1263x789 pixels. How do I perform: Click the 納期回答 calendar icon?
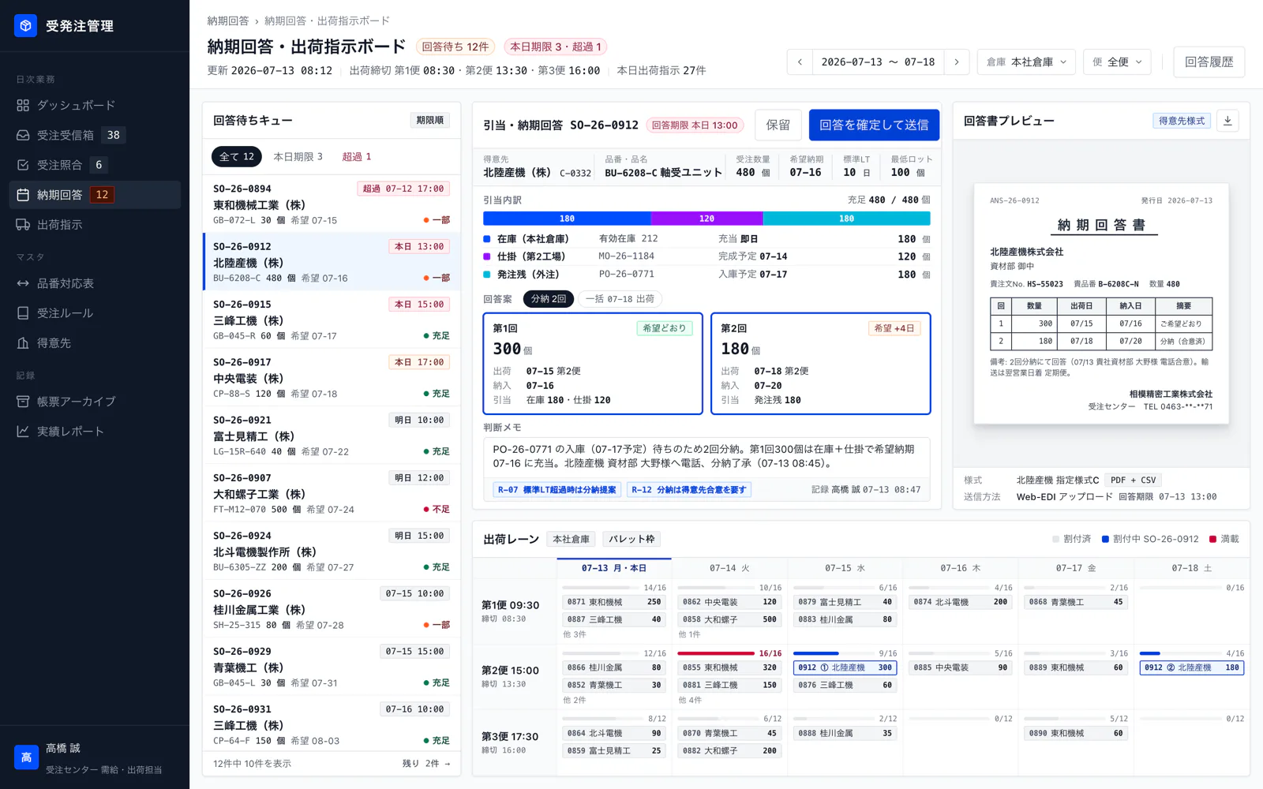(x=23, y=195)
